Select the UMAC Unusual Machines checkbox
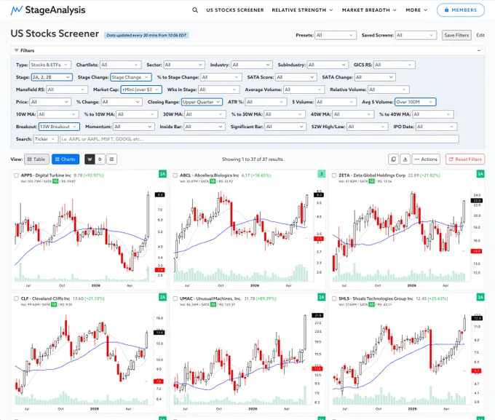The height and width of the screenshot is (420, 495). click(x=175, y=298)
